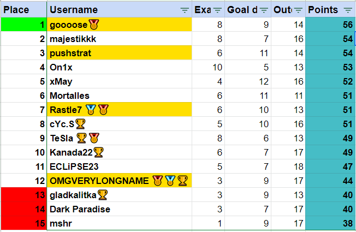Select the 56 points cell for goooose
Viewport: 356px width, 232px height.
point(331,25)
